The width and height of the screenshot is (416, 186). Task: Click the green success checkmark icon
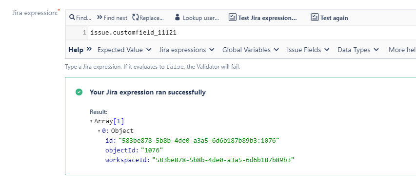[79, 92]
